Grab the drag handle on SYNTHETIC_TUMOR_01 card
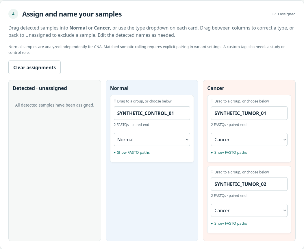 pos(212,101)
